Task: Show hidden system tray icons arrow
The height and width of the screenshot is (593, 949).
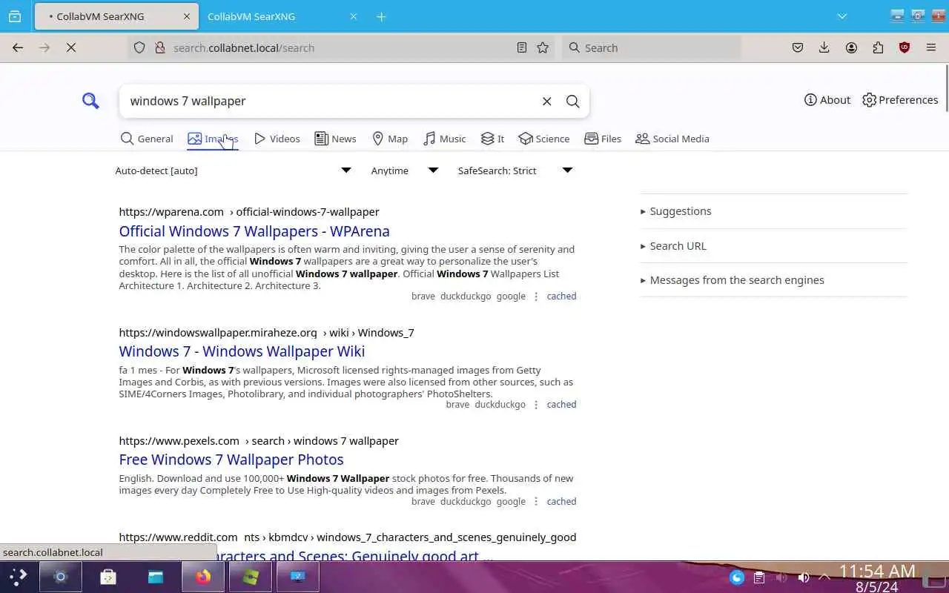Action: tap(824, 577)
